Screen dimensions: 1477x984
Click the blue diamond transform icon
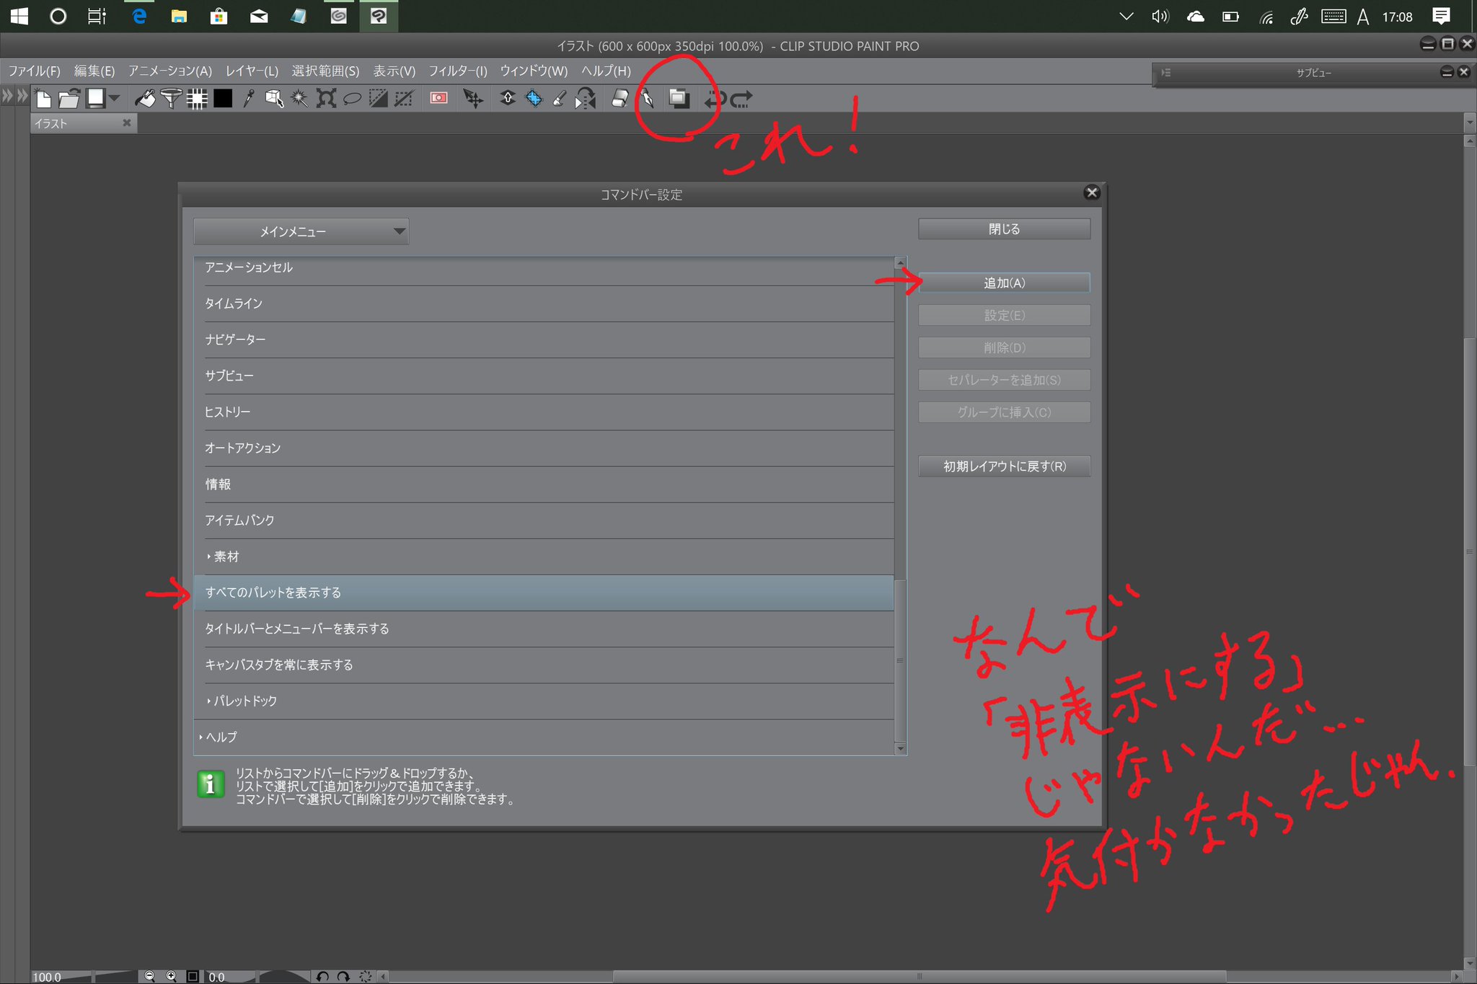coord(534,98)
